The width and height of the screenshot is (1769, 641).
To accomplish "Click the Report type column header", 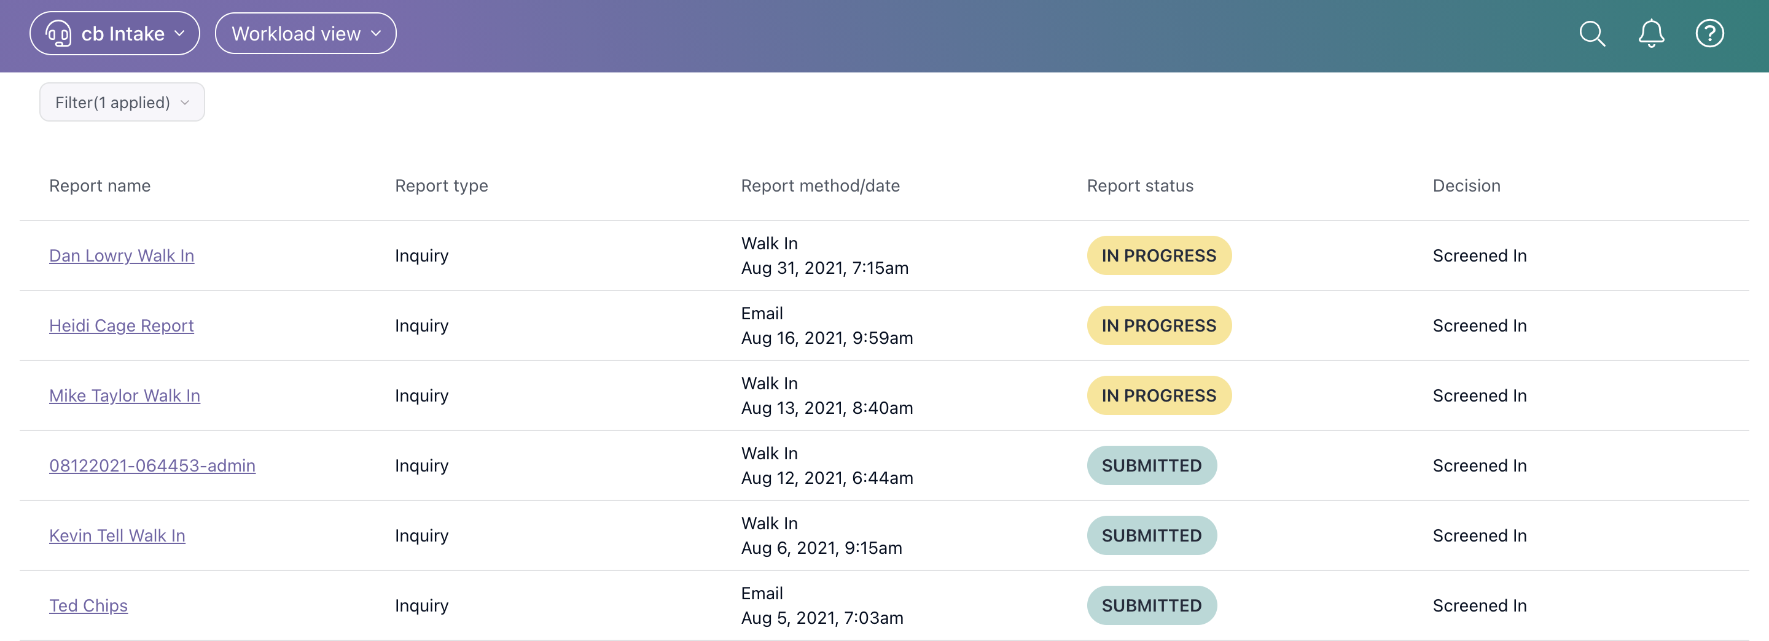I will 441,185.
